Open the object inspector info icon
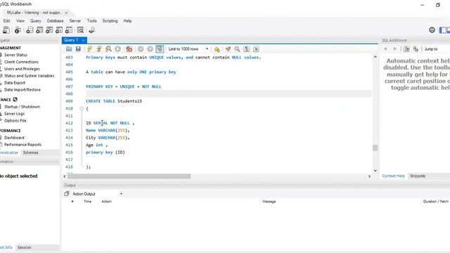Image resolution: width=450 pixels, height=253 pixels. 18,30
